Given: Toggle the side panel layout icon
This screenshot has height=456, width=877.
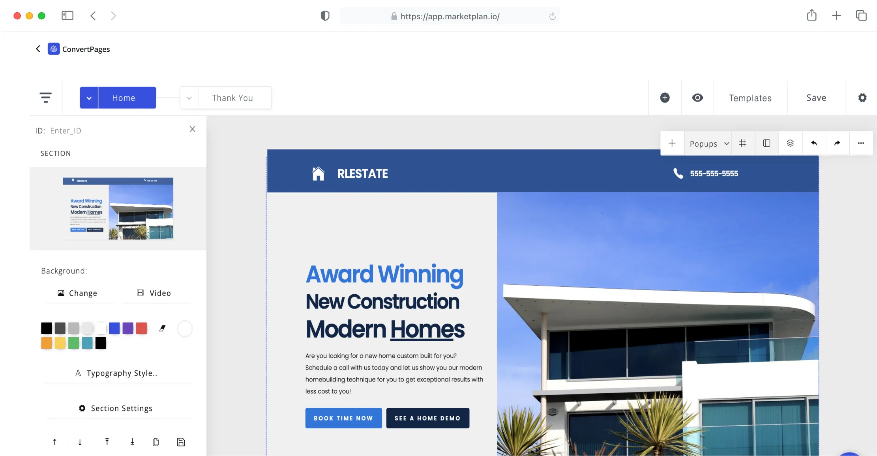Looking at the screenshot, I should [x=766, y=143].
